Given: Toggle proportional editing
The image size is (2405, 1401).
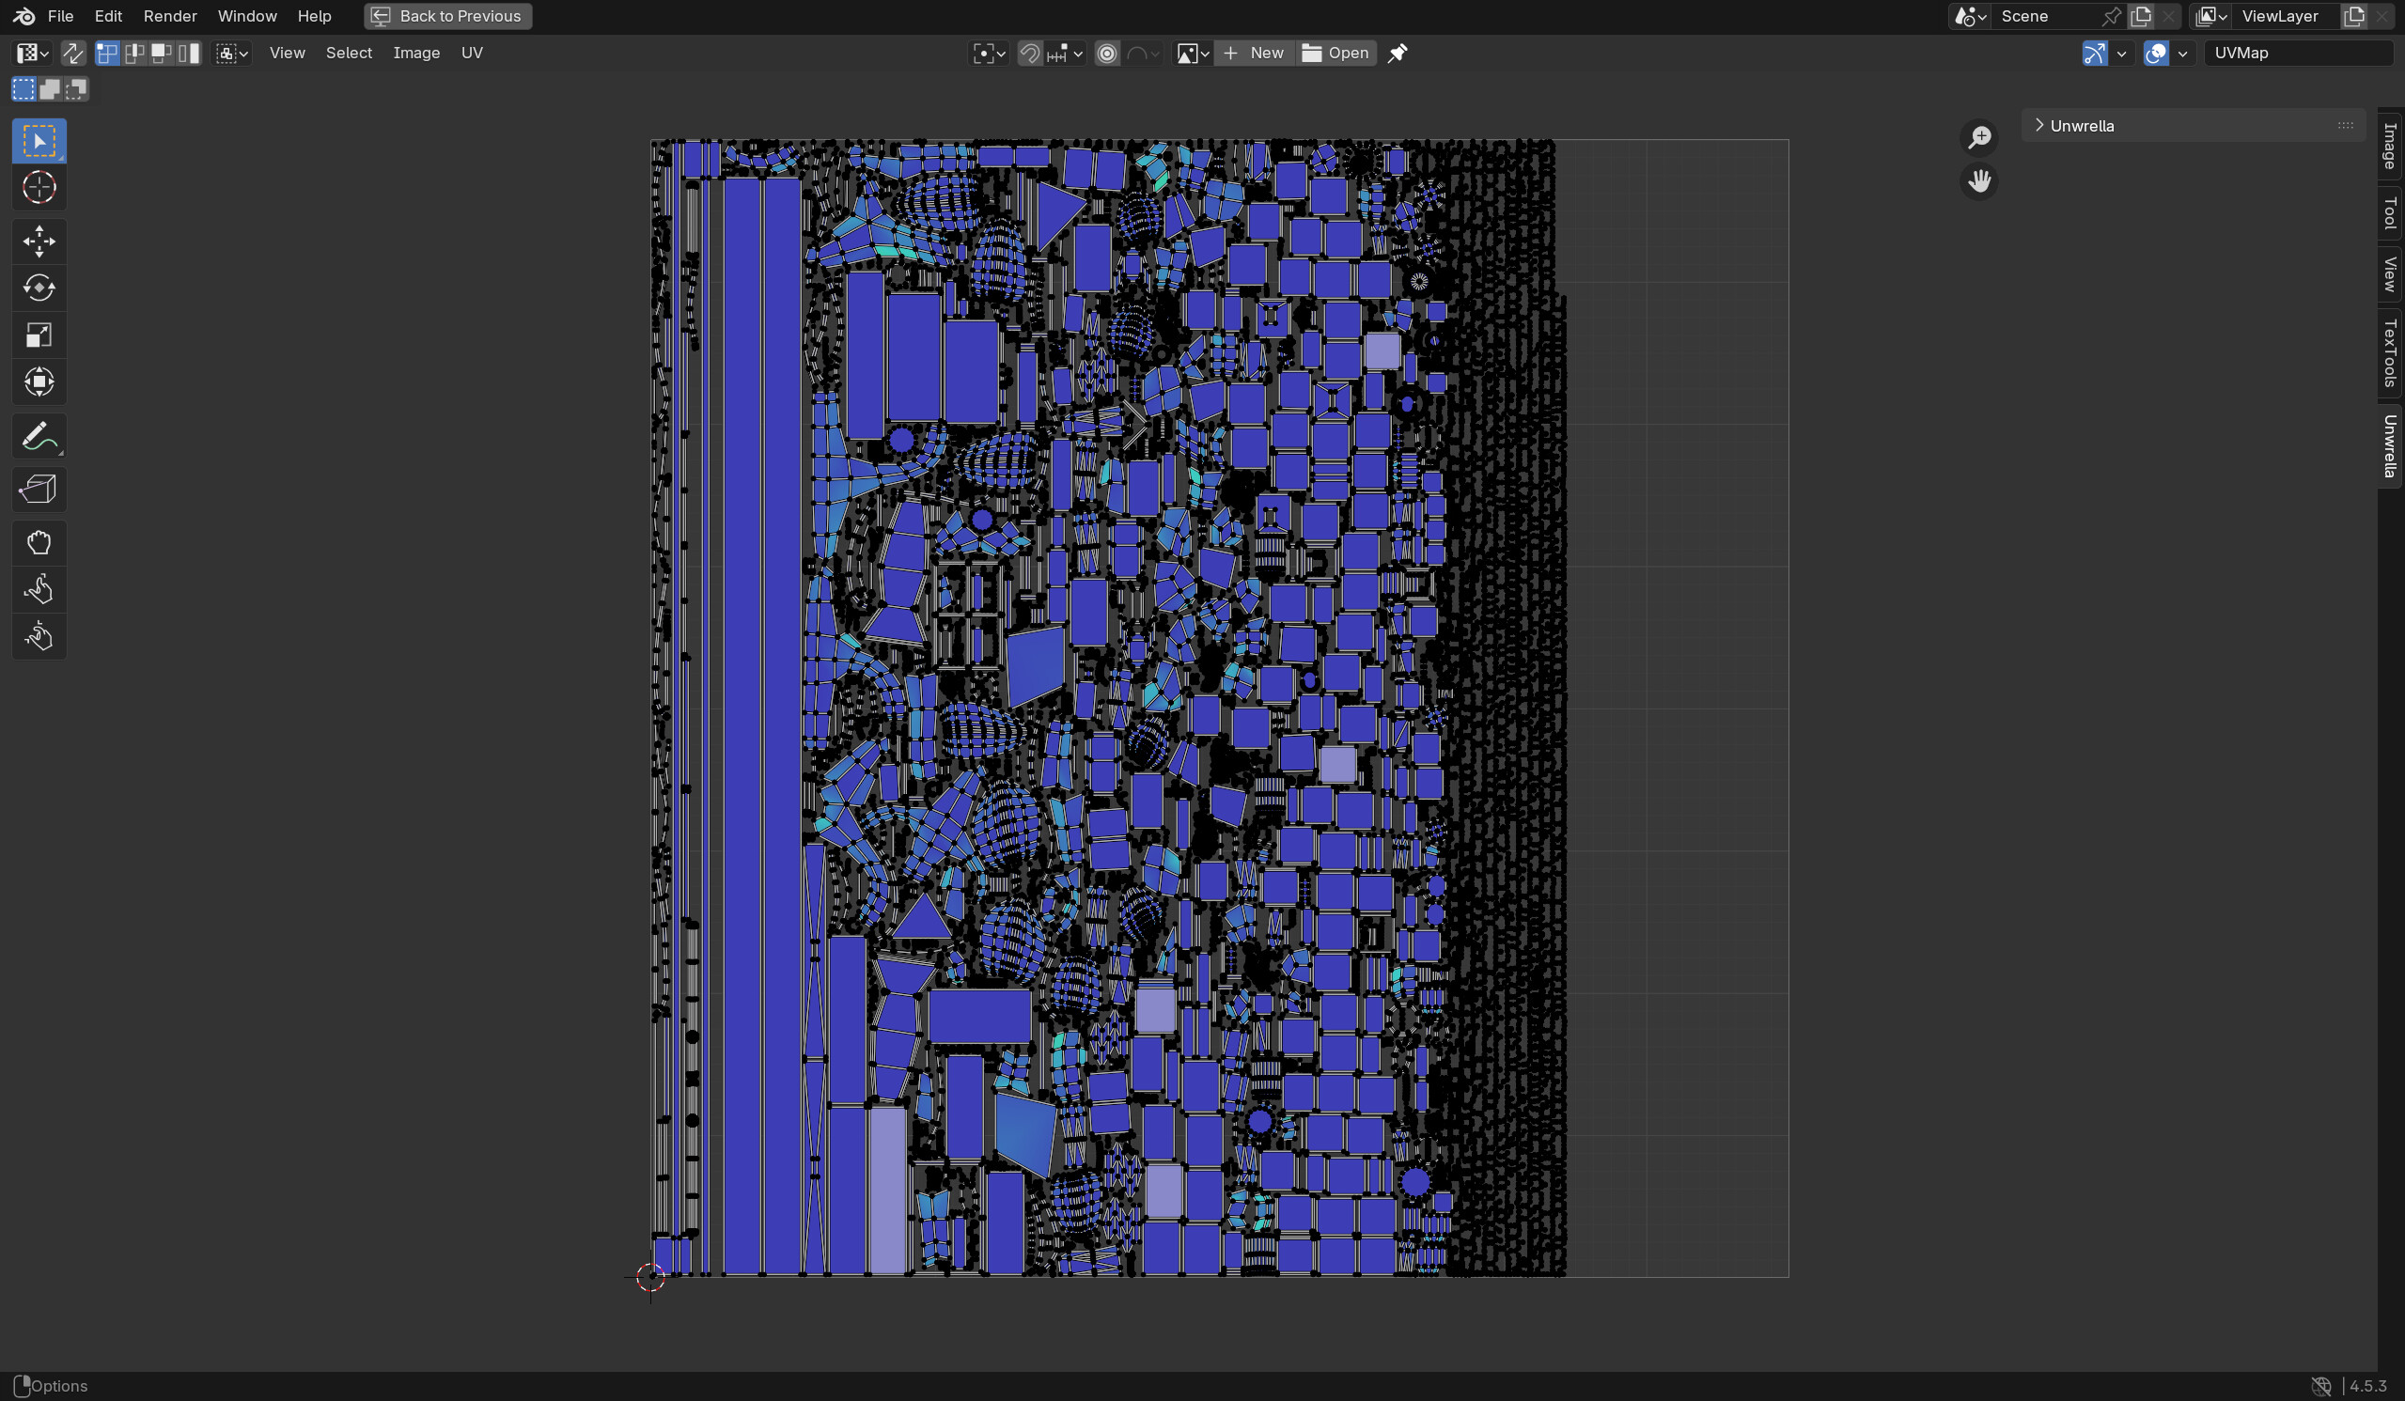Looking at the screenshot, I should [x=1107, y=54].
